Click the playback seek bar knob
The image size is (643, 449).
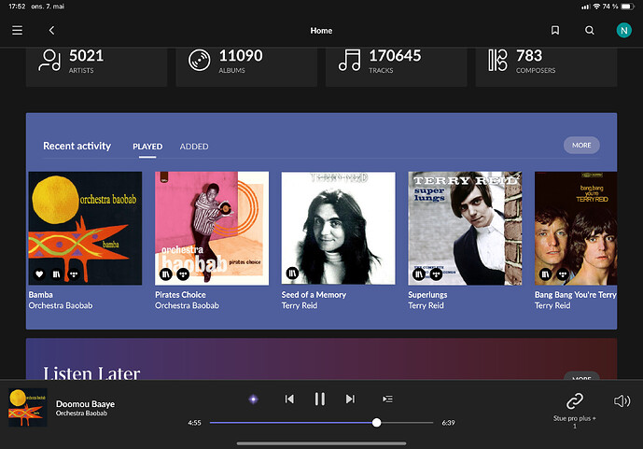pos(376,423)
